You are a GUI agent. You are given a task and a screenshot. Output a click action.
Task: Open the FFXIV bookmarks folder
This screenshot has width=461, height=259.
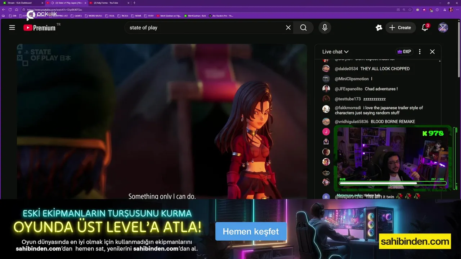click(x=149, y=16)
